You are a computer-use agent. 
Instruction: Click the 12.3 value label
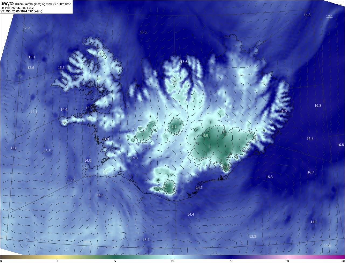(x=252, y=237)
